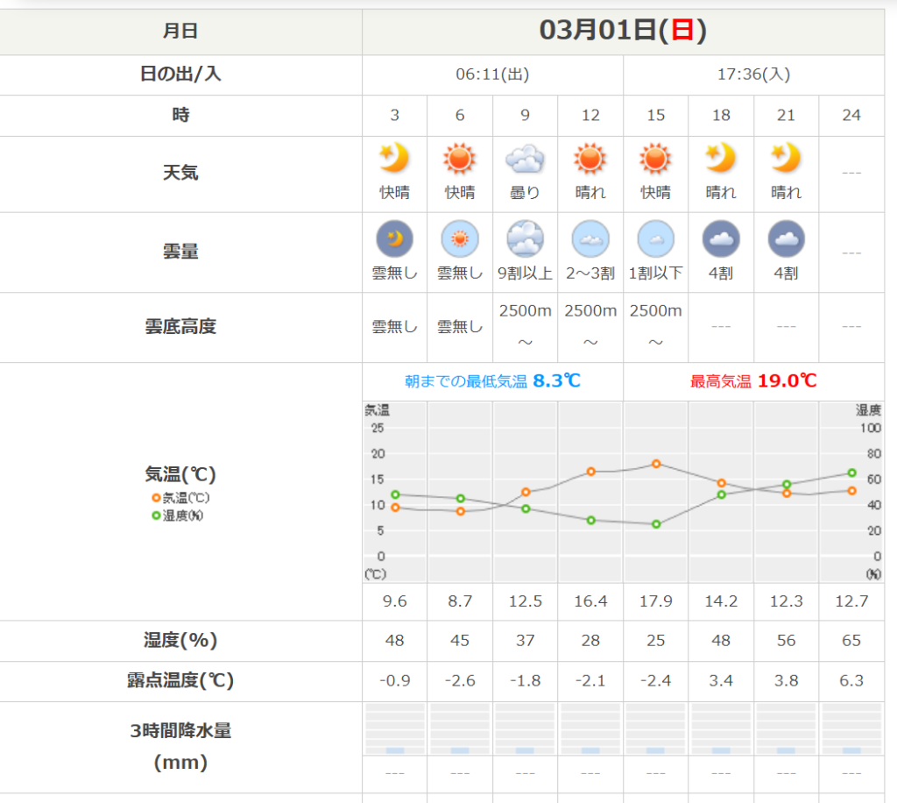897x803 pixels.
Task: Click the sun weather icon at 15時
Action: [655, 159]
